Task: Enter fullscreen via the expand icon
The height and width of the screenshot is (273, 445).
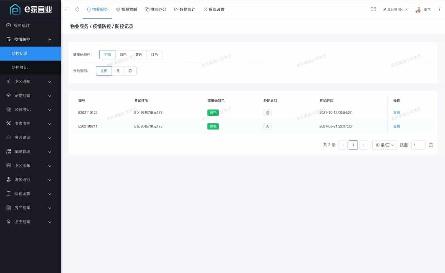Action: click(x=373, y=9)
